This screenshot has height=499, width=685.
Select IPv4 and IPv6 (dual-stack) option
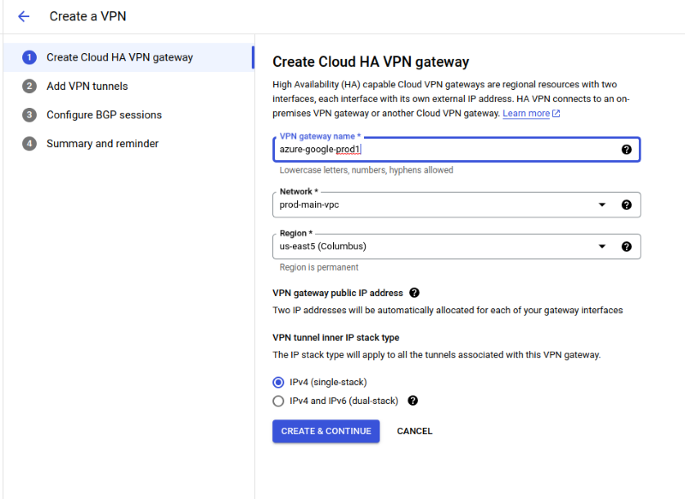pyautogui.click(x=277, y=401)
